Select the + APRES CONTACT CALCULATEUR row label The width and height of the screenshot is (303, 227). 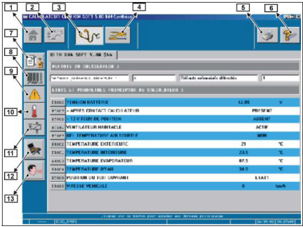[103, 111]
